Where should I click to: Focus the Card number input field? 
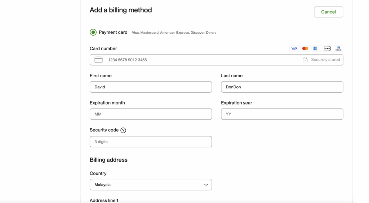[x=202, y=60]
